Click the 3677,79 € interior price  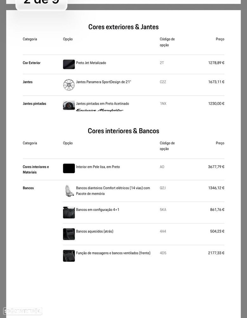(x=216, y=167)
